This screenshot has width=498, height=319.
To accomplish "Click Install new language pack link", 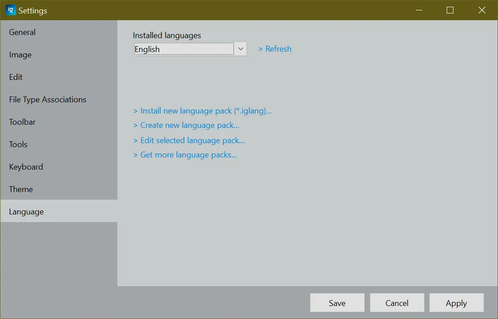I will 202,111.
